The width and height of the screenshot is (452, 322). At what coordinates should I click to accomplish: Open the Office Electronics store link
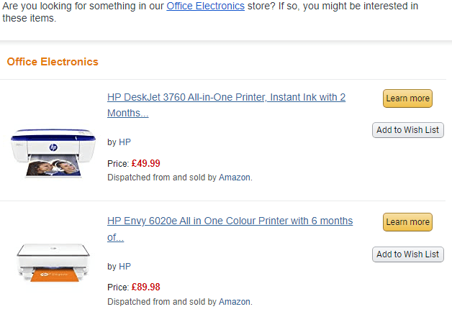click(x=210, y=6)
